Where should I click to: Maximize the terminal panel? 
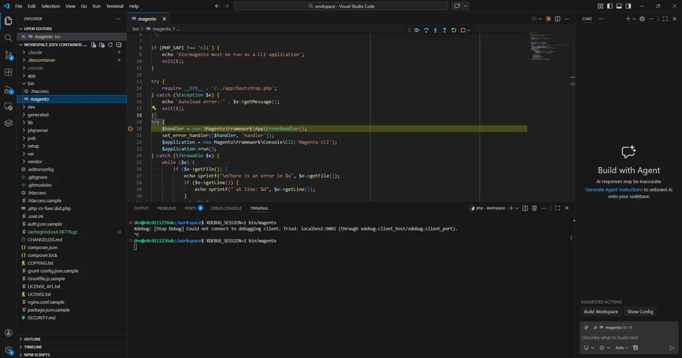coord(557,208)
